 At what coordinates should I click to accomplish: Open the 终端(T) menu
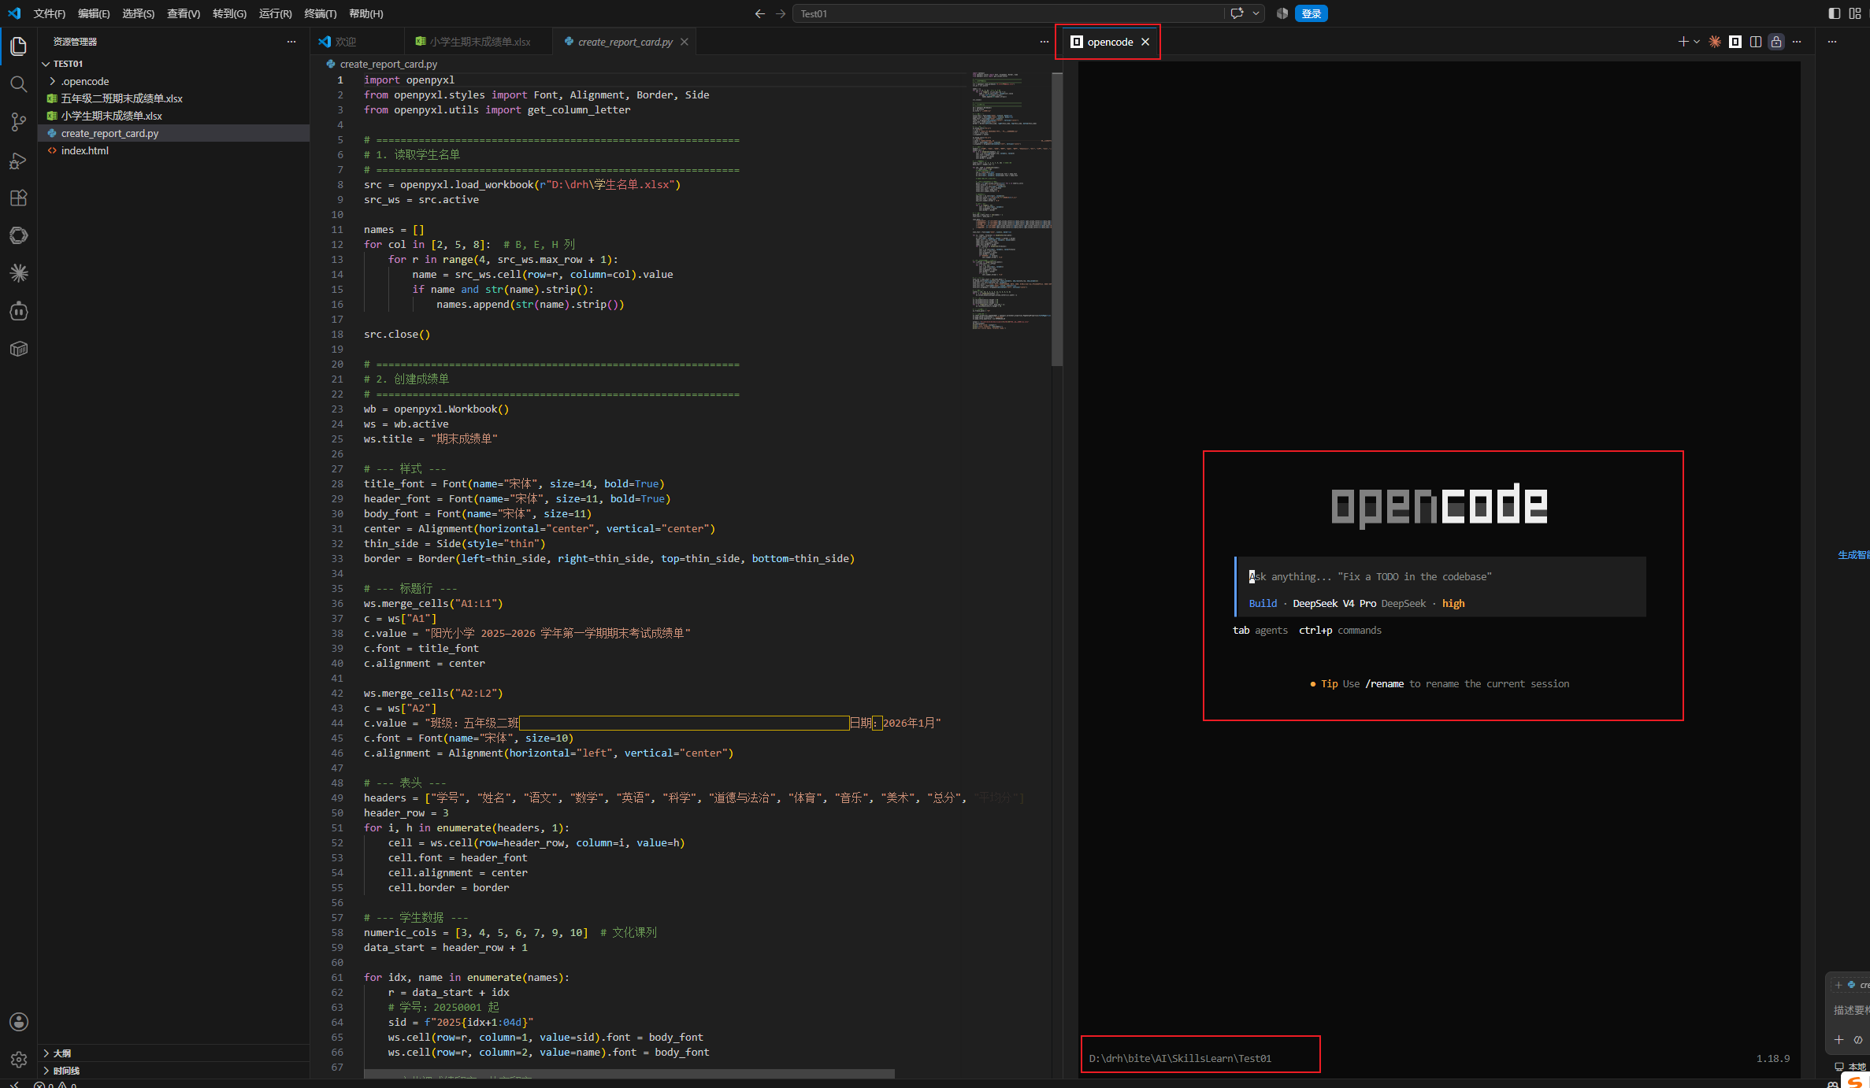tap(320, 13)
